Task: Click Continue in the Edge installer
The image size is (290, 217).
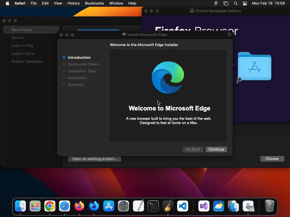Action: point(216,149)
